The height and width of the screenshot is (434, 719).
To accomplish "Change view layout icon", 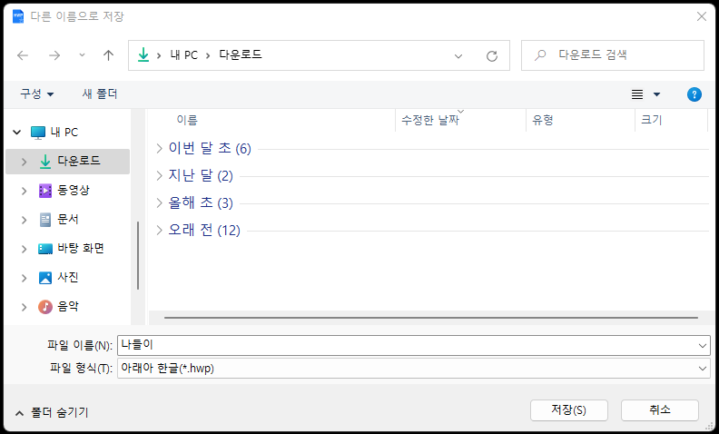I will [637, 94].
